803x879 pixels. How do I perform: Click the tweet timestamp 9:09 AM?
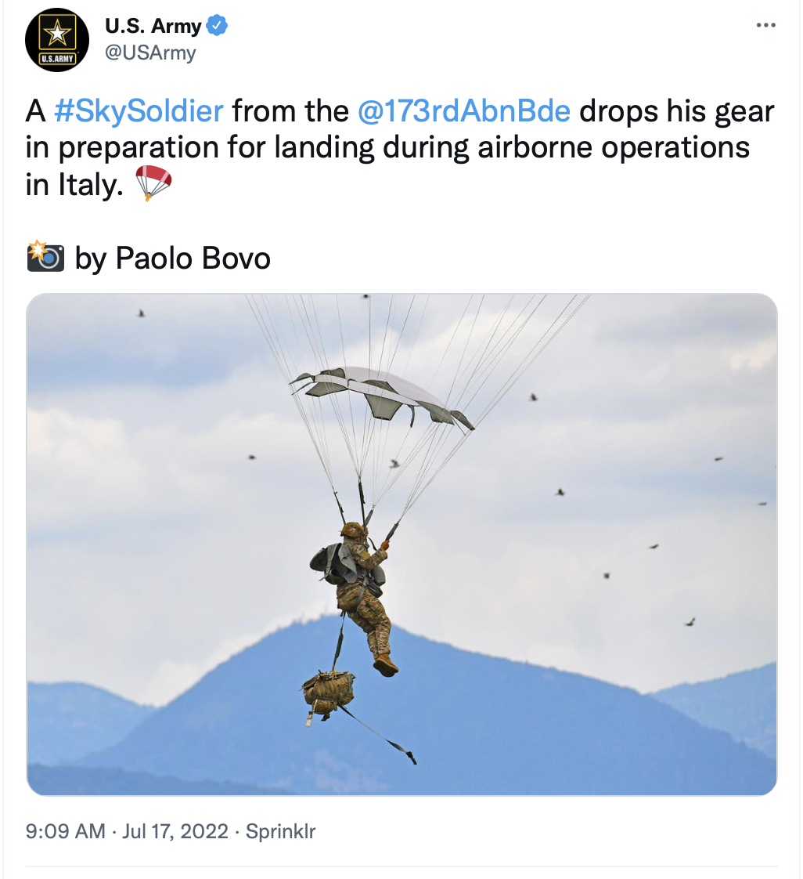click(x=66, y=830)
